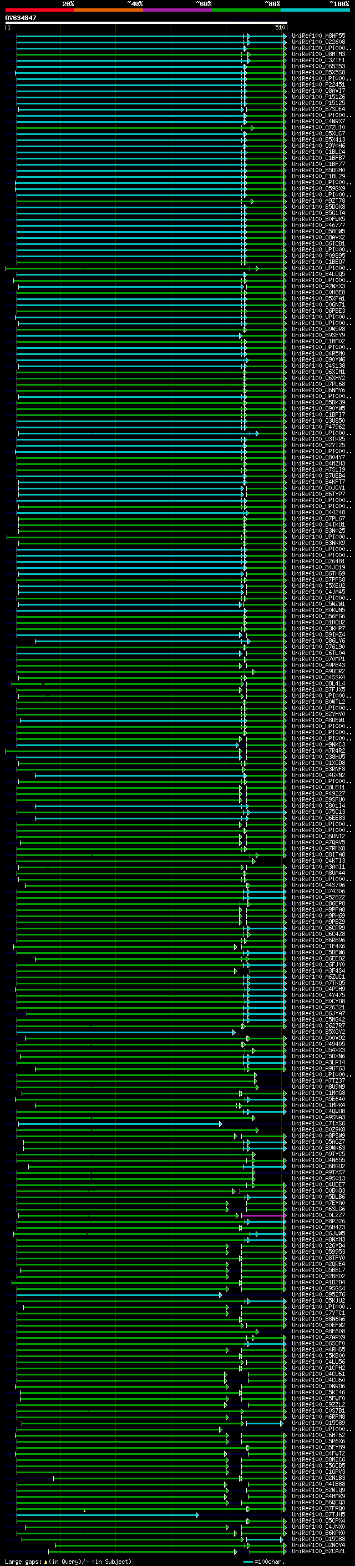Select the UniRef100_Q5XUC7 entry
This screenshot has height=1566, width=355.
318,134
